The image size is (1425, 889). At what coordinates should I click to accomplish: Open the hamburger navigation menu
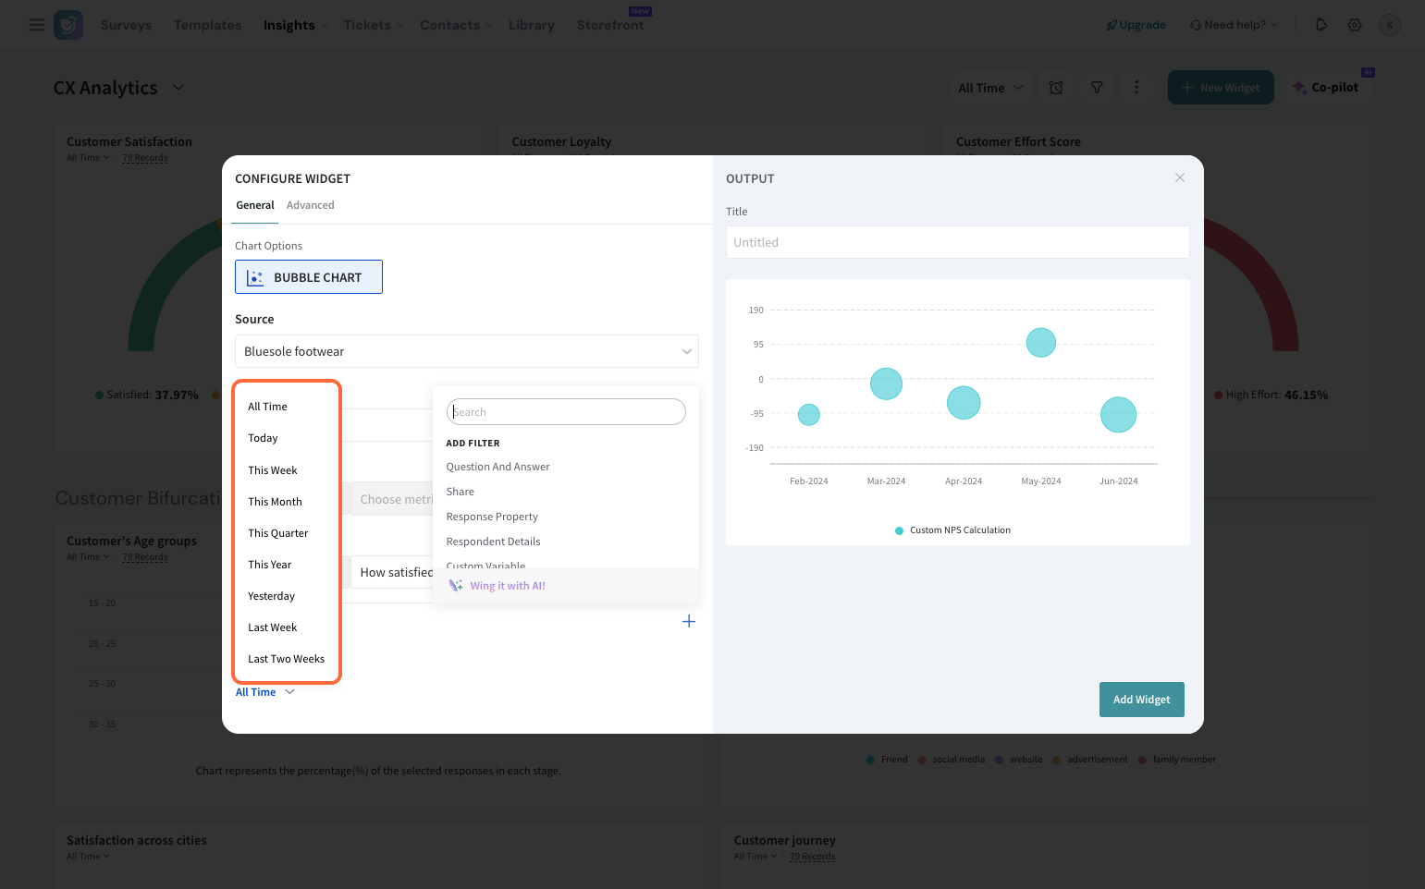[37, 25]
